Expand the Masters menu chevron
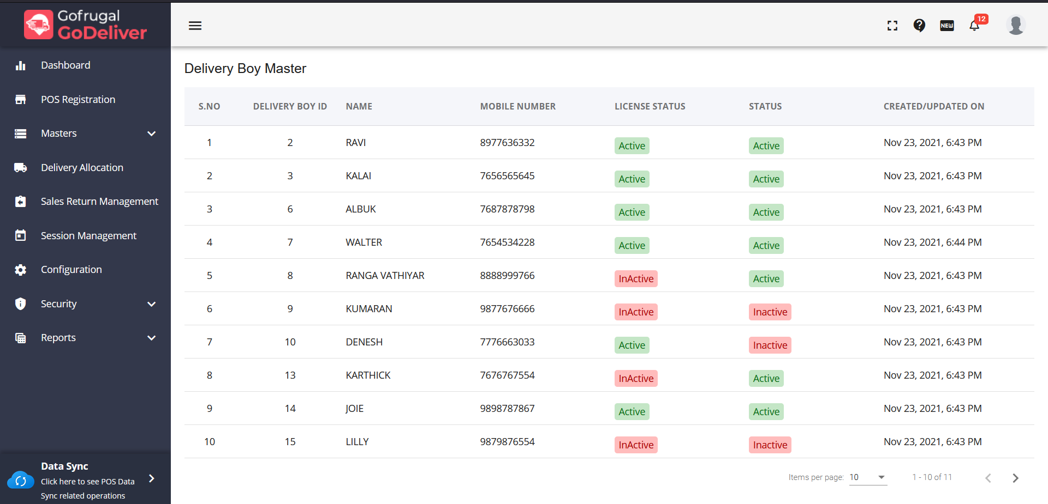This screenshot has width=1048, height=504. 152,133
